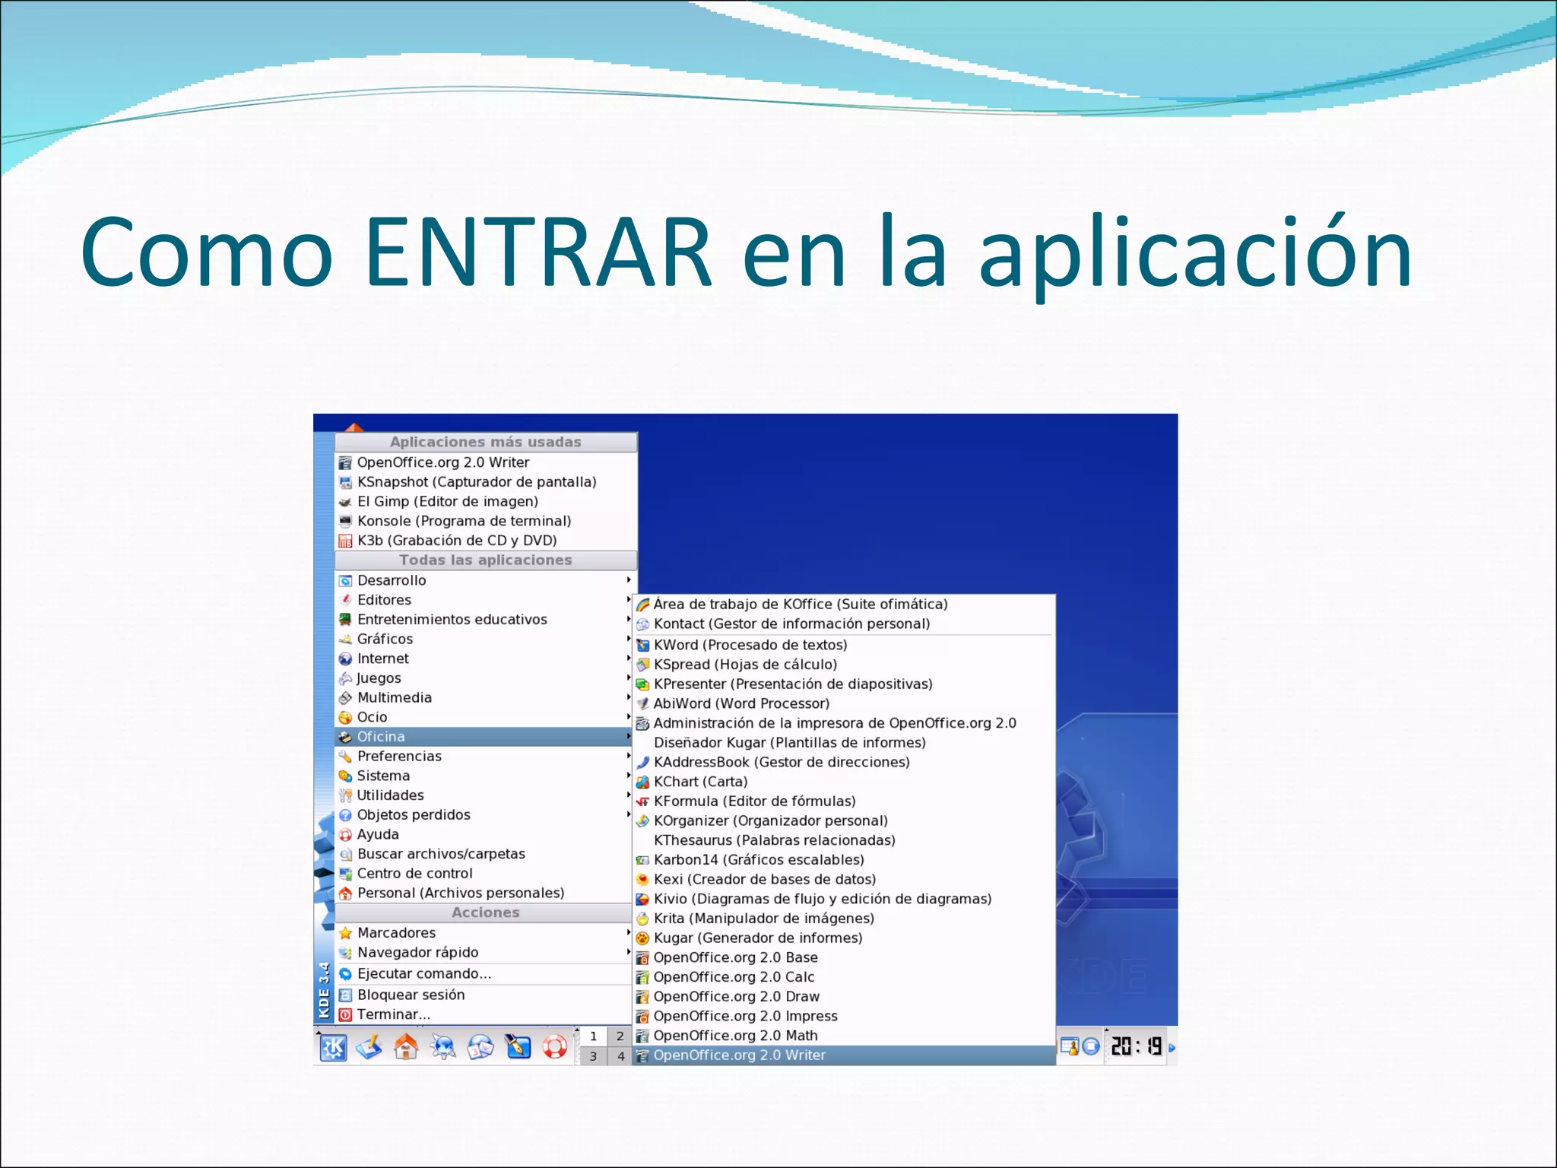The height and width of the screenshot is (1168, 1557).
Task: Expand the Preferencias submenu arrow
Action: click(x=629, y=756)
